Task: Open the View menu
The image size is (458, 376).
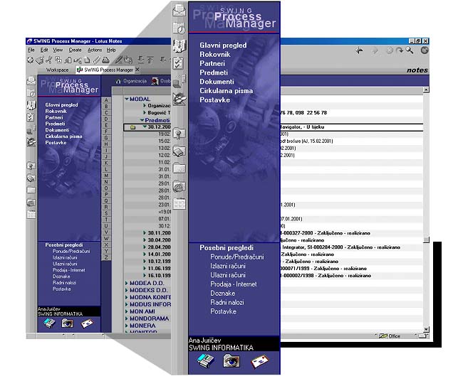Action: click(x=58, y=50)
